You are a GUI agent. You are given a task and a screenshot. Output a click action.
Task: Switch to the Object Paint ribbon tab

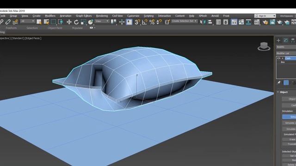[55, 28]
